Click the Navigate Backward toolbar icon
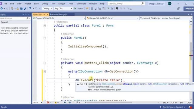The height and width of the screenshot is (109, 194). coord(2,8)
